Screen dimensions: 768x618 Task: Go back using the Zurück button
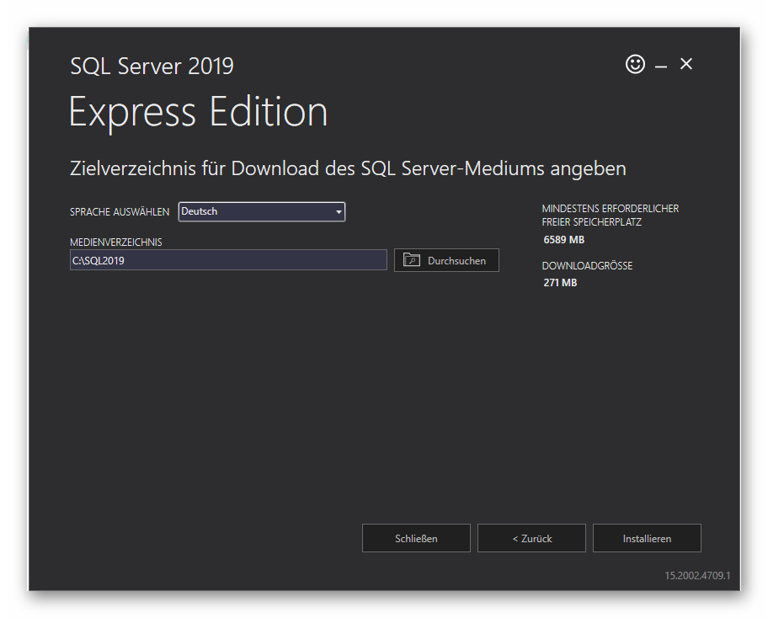click(531, 538)
